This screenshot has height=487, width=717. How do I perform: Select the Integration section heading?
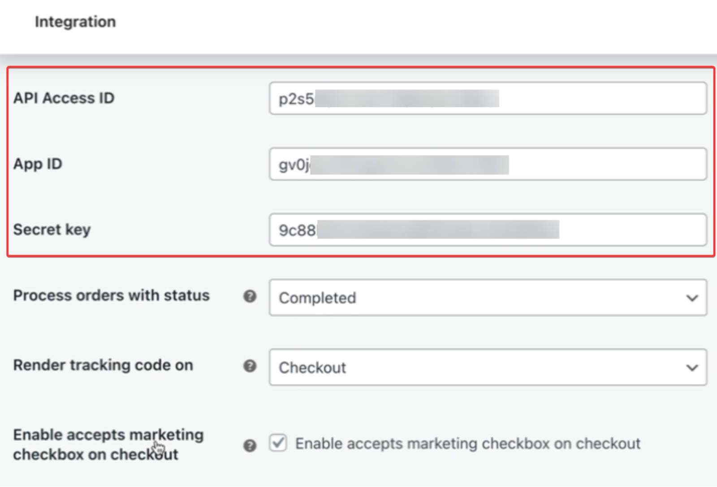[75, 21]
